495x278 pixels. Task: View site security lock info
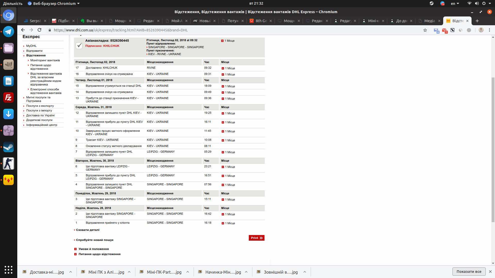50,30
